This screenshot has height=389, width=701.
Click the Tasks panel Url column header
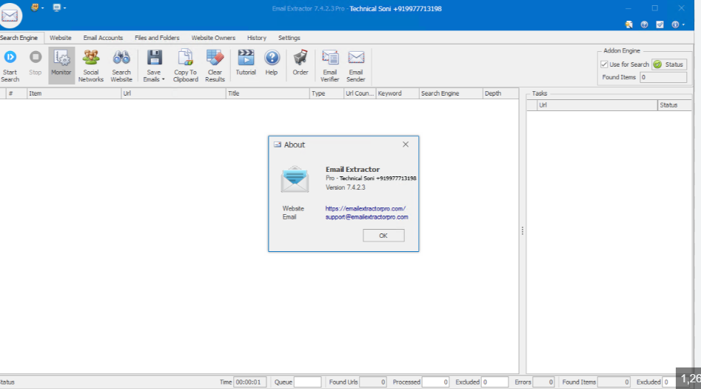[597, 105]
